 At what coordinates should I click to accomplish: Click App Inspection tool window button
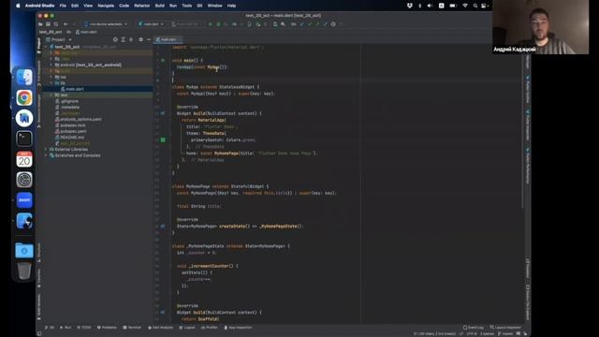[238, 328]
